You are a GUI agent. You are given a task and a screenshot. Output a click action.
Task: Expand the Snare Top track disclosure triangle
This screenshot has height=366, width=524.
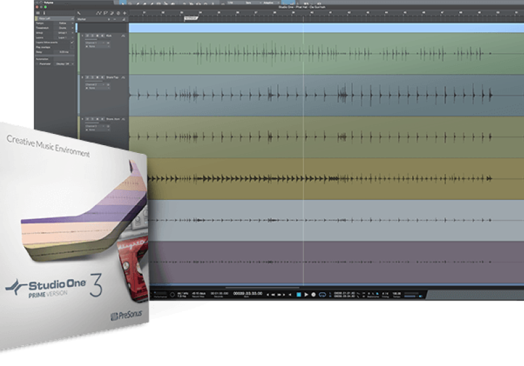click(83, 77)
